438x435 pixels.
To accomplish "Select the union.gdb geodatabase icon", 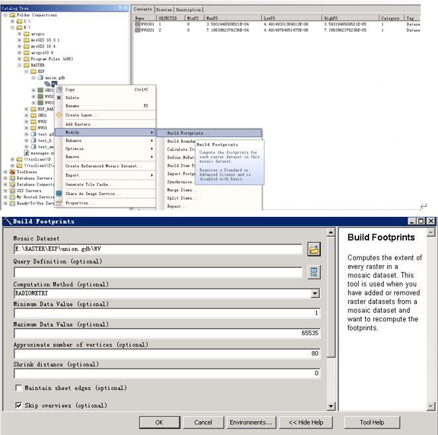I will tap(40, 77).
